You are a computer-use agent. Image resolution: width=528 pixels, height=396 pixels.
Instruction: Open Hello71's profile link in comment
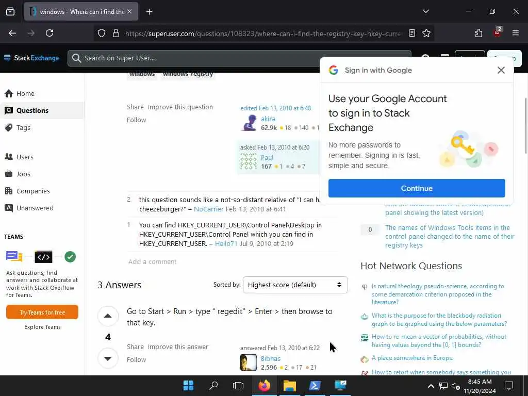(226, 243)
